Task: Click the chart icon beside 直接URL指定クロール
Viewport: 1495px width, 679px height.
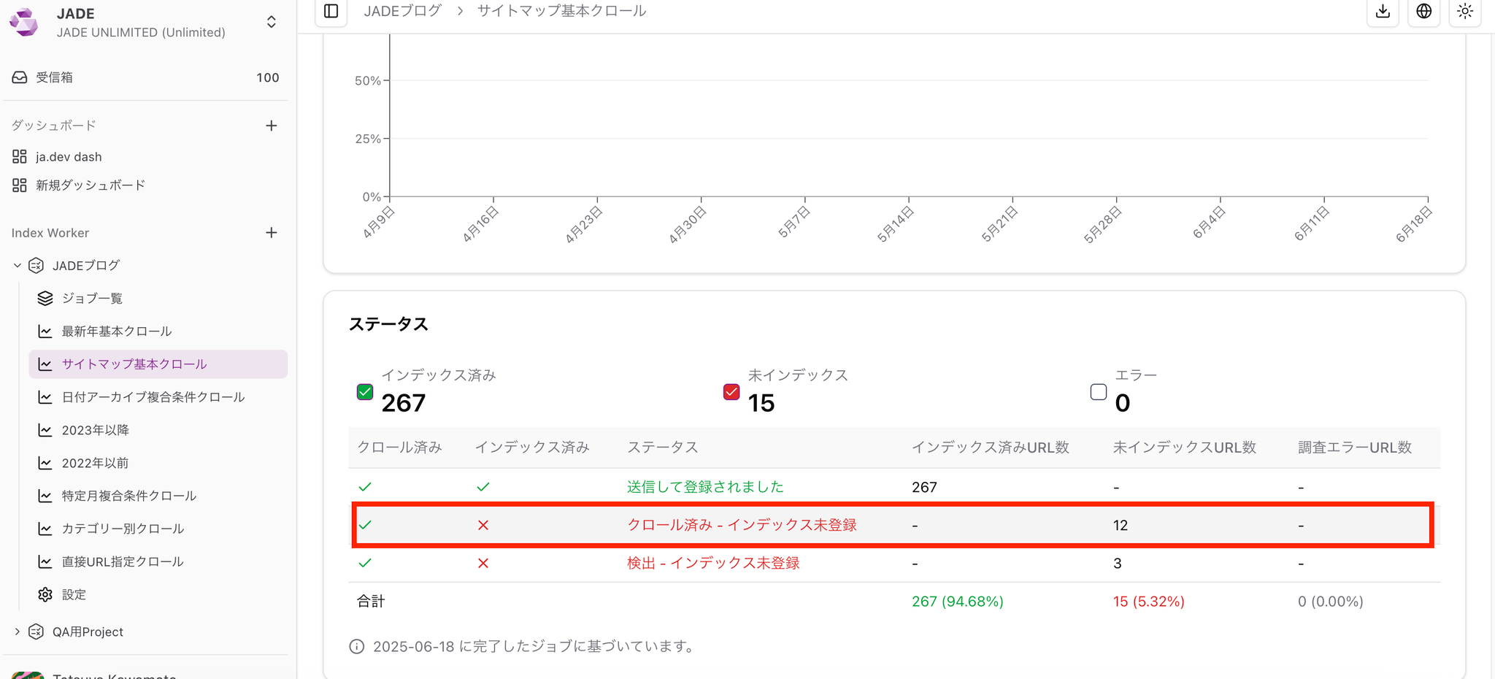Action: pyautogui.click(x=45, y=561)
